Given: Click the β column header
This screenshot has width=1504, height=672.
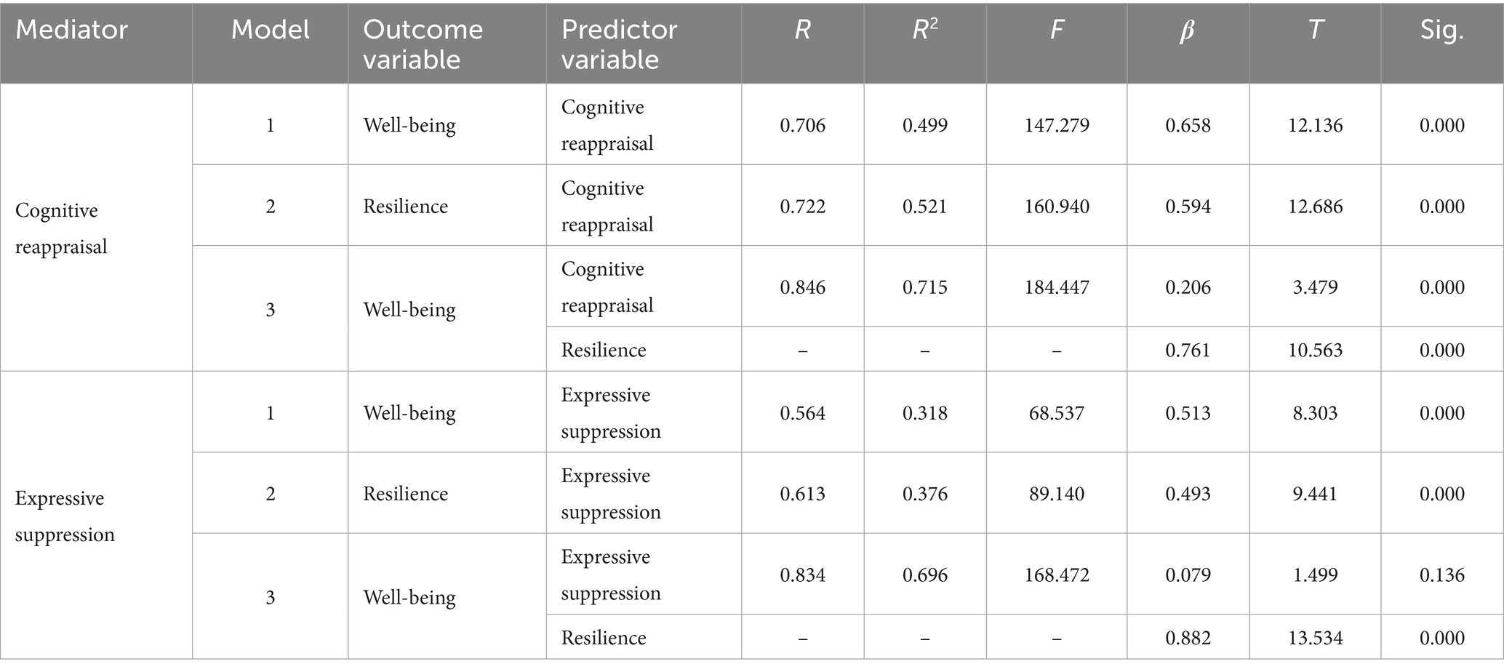Looking at the screenshot, I should 1187,30.
